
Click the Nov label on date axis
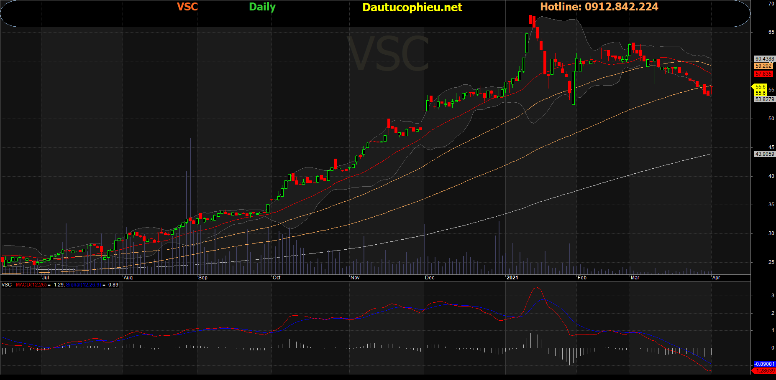pos(355,278)
